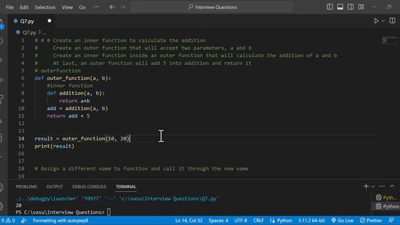The image size is (400, 225).
Task: Click comment about assigning a different name
Action: coord(141,168)
